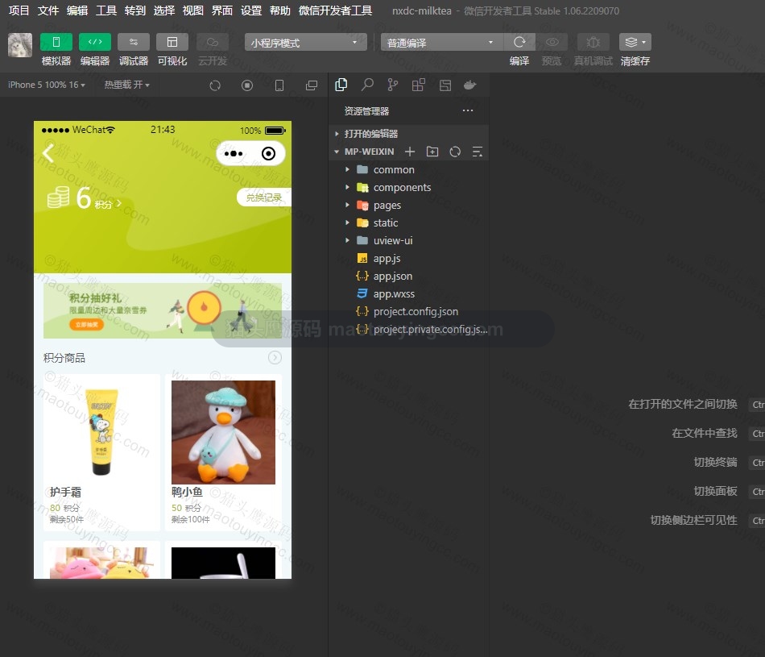The height and width of the screenshot is (657, 765).
Task: Open the app.json file
Action: coord(409,276)
